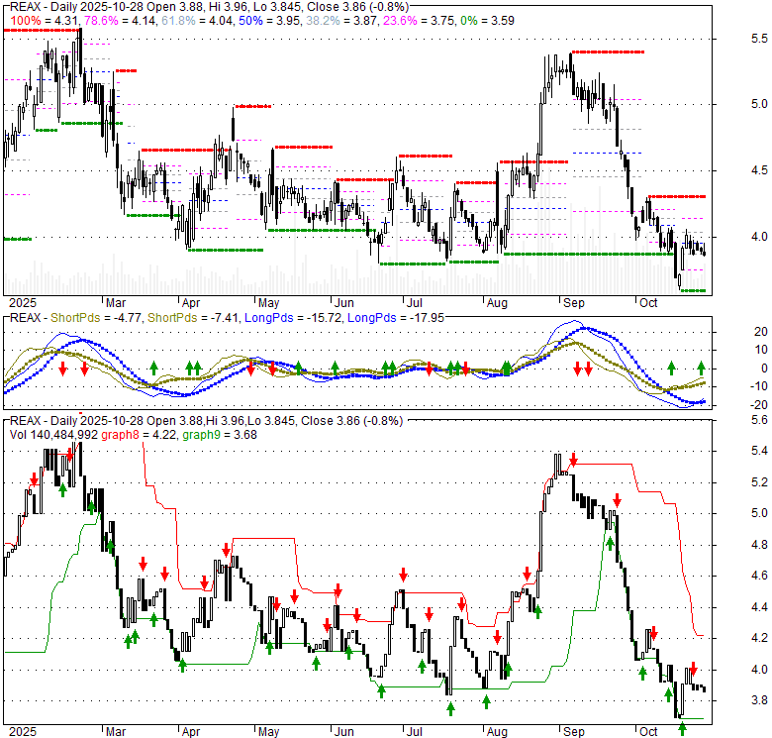
Task: Click the red down arrow at the September price peak
Action: click(573, 459)
